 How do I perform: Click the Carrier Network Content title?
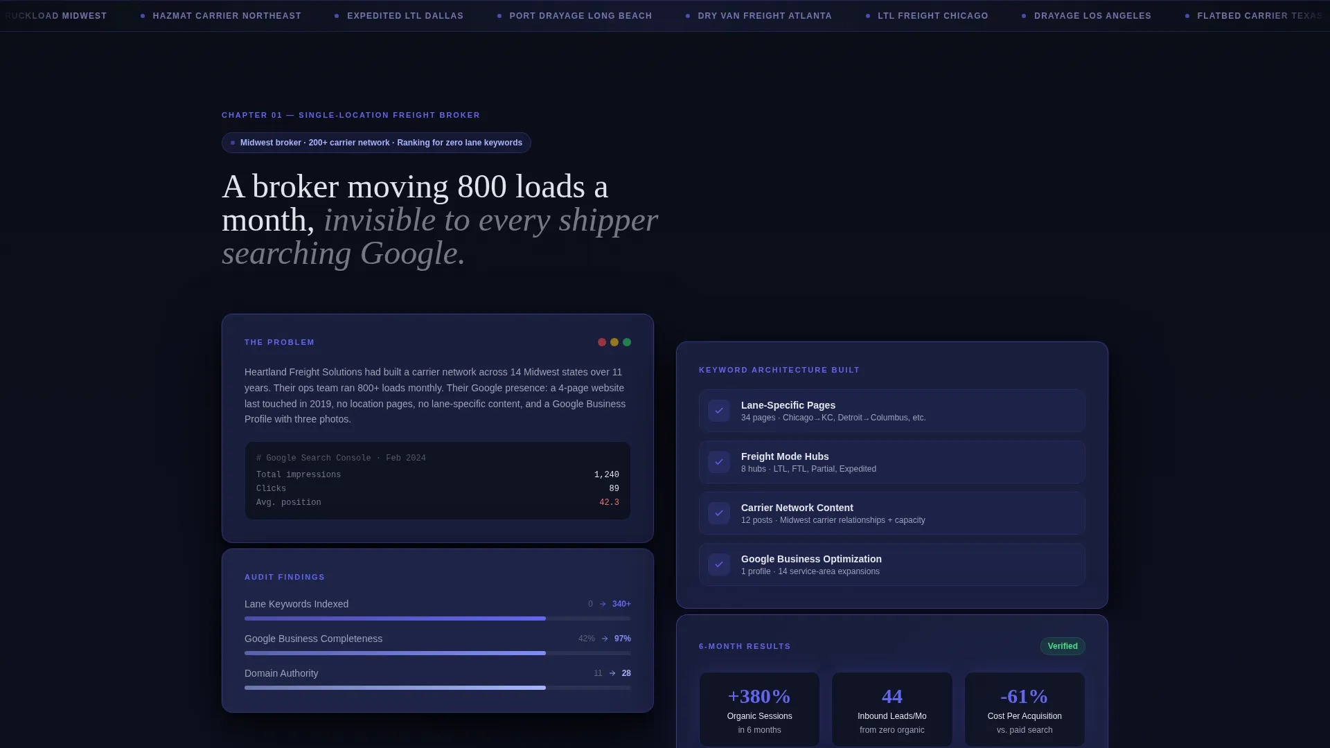(797, 508)
